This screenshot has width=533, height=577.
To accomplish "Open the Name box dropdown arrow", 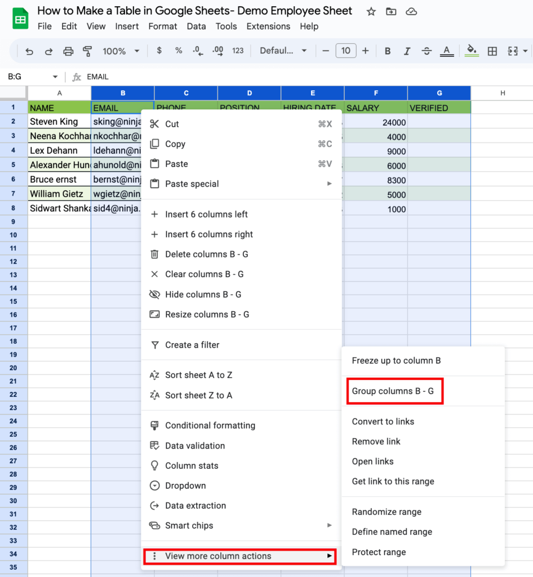I will coord(55,77).
